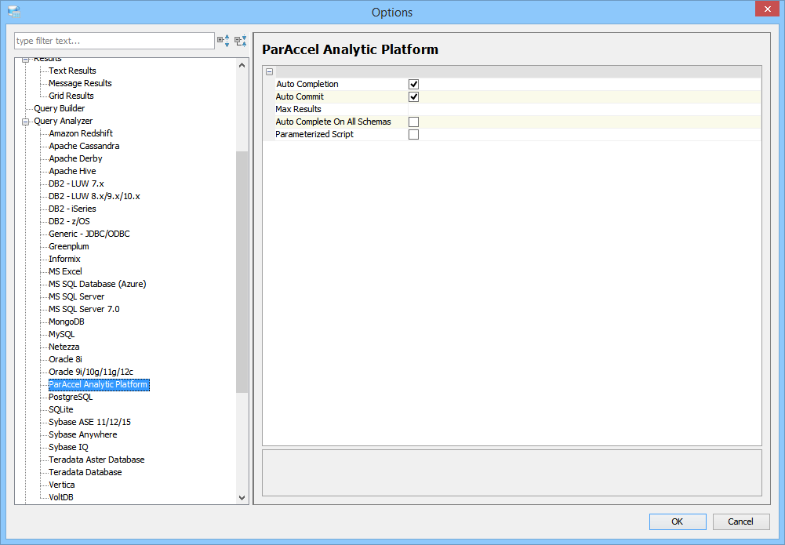Open the MySQL settings page

click(x=61, y=334)
